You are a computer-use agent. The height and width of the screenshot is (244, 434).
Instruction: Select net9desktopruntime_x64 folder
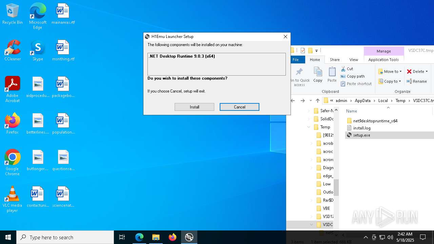pos(375,121)
